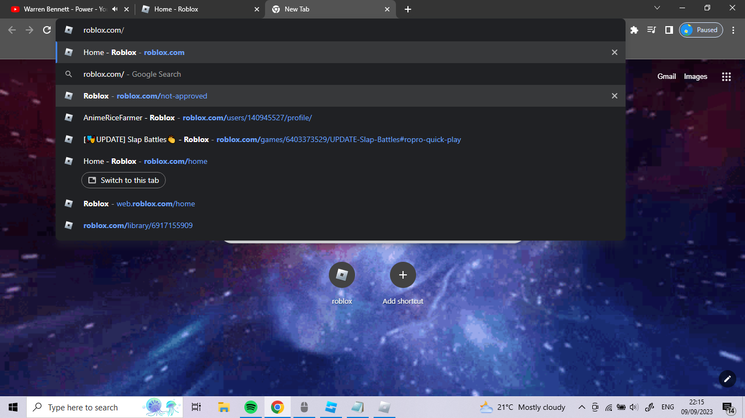The image size is (745, 418).
Task: Remove the Home - Roblox suggestion
Action: coord(615,52)
